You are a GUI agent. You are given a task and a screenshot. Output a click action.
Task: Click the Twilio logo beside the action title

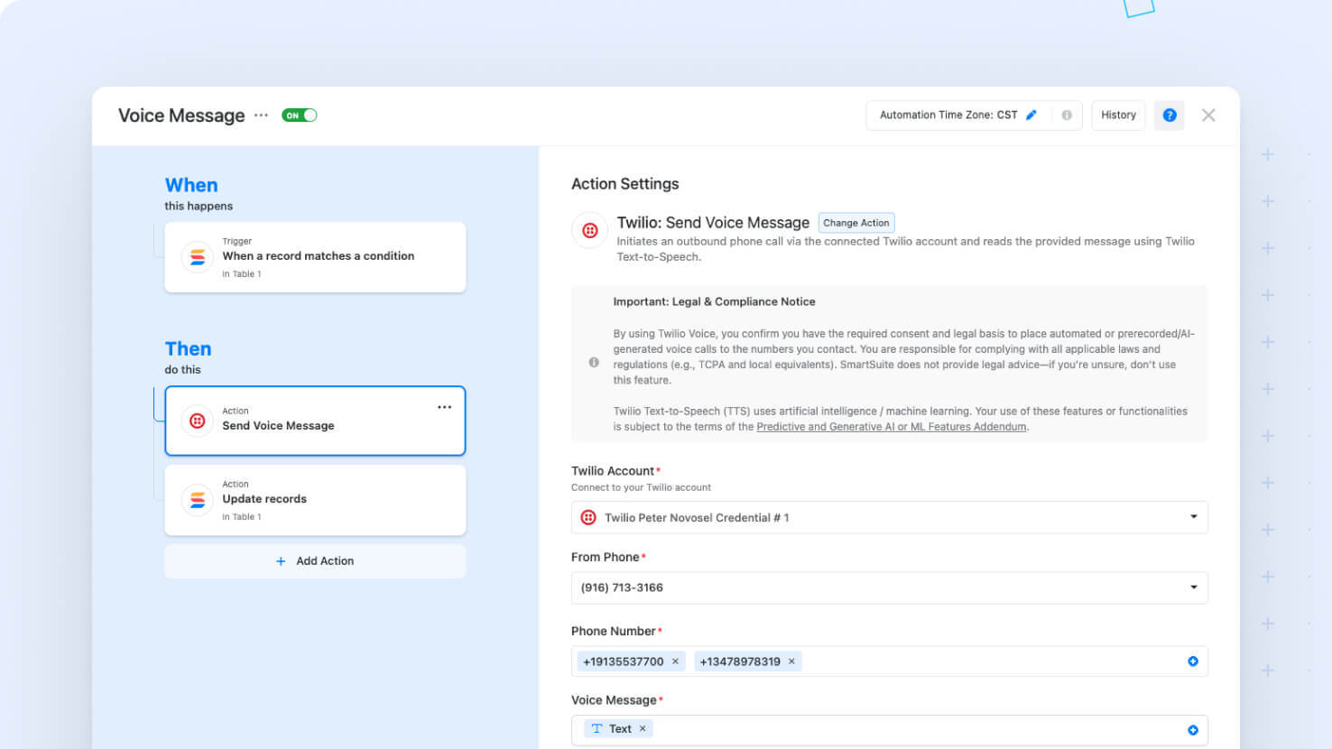click(590, 230)
